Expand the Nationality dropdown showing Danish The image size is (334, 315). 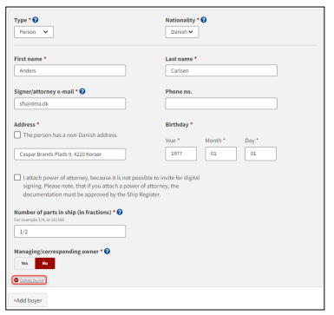[182, 32]
